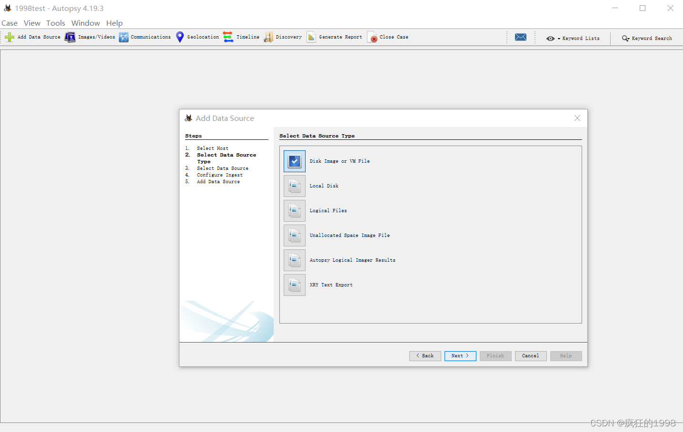Select Autopsy Logical Imager Results icon
The height and width of the screenshot is (432, 683).
click(x=295, y=260)
